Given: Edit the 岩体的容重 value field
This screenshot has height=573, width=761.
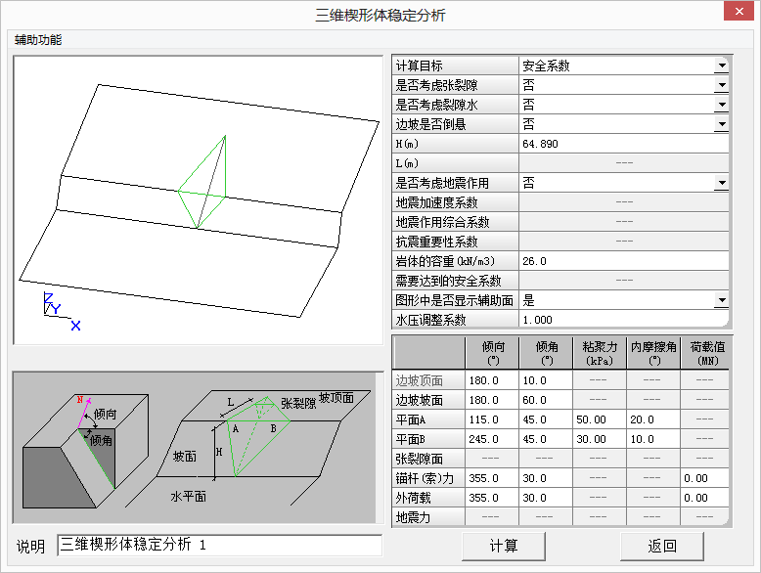Looking at the screenshot, I should coord(622,261).
